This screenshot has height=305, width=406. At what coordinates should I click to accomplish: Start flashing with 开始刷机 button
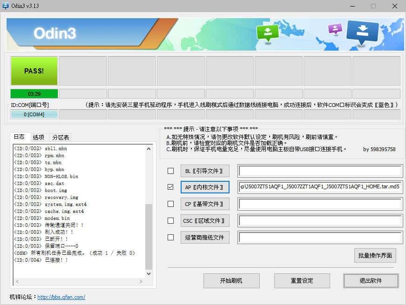231,281
